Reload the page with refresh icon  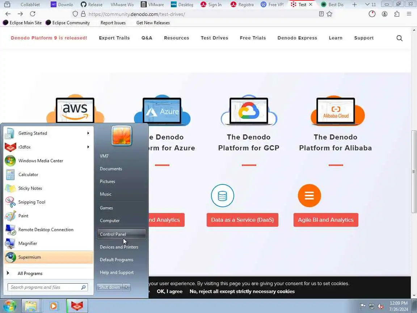33,14
